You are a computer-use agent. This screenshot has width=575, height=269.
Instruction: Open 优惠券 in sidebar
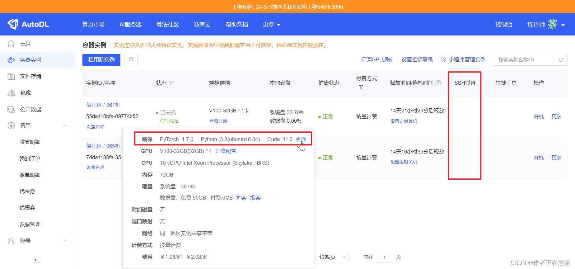(x=27, y=208)
